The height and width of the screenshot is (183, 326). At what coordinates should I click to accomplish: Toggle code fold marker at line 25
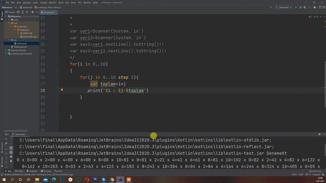click(x=58, y=71)
